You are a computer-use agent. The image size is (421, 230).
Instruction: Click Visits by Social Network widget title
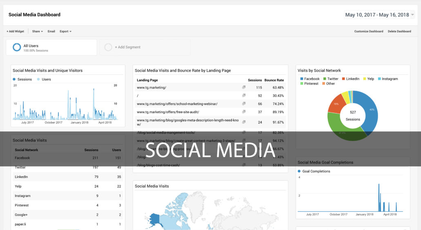(x=319, y=71)
